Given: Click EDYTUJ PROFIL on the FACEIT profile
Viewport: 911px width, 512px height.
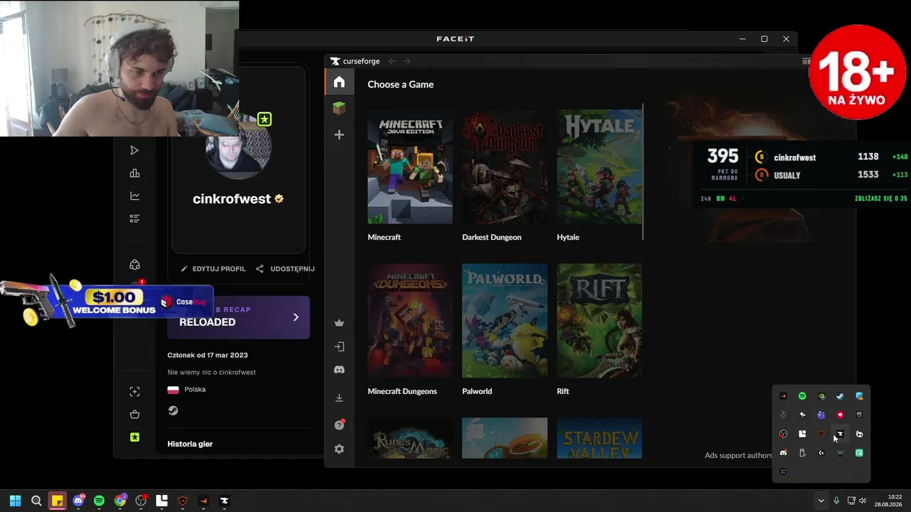Looking at the screenshot, I should [214, 269].
